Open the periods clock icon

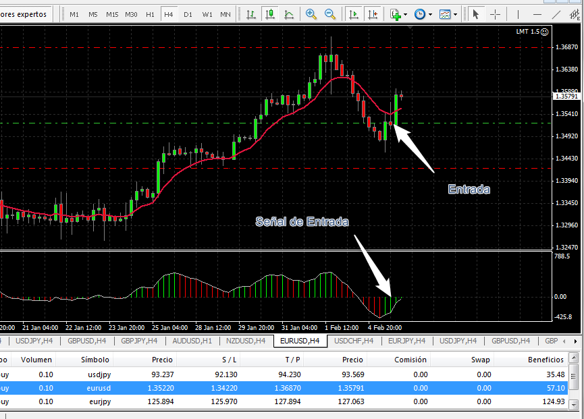420,15
